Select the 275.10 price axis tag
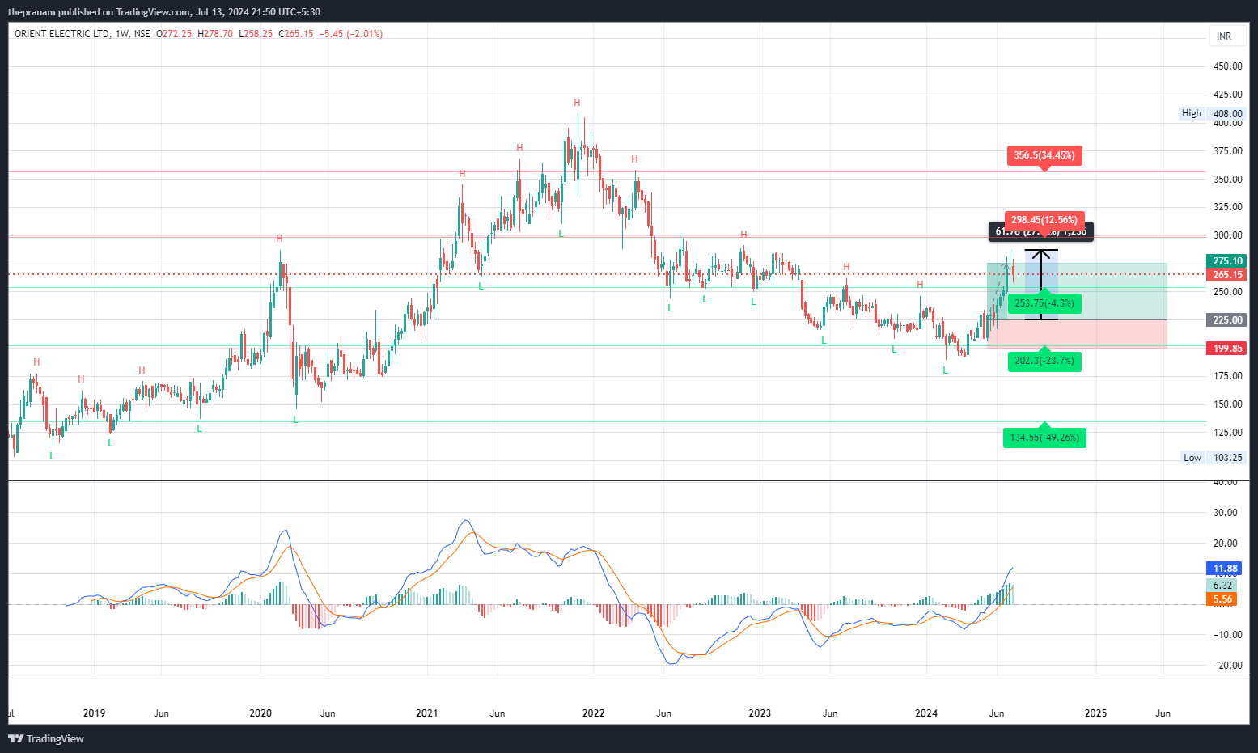1258x753 pixels. tap(1227, 261)
